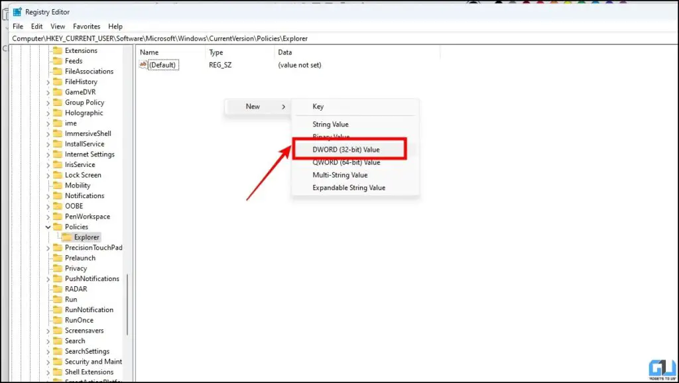Click the REG_SZ type cell
Image resolution: width=679 pixels, height=383 pixels.
pyautogui.click(x=220, y=65)
